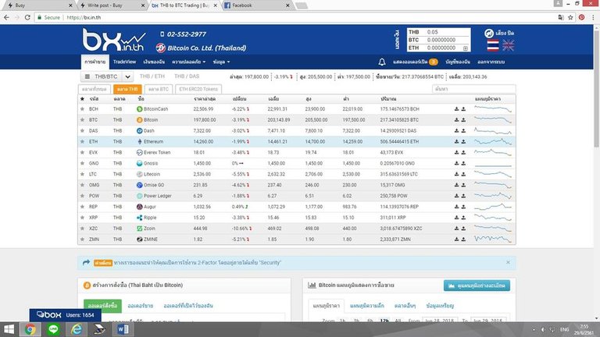Click the Litecoin coin icon

[x=140, y=174]
